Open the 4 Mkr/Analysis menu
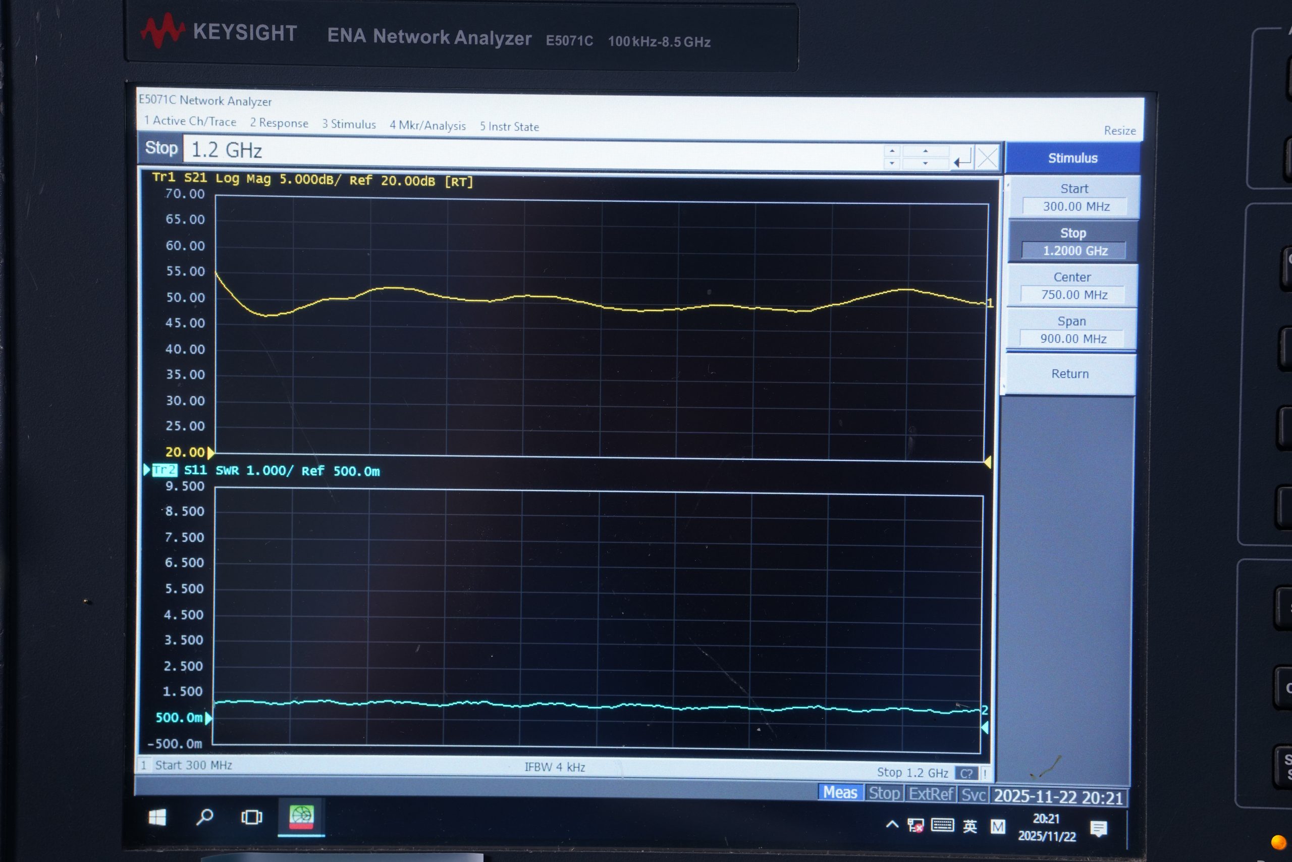The width and height of the screenshot is (1292, 862). [x=428, y=125]
